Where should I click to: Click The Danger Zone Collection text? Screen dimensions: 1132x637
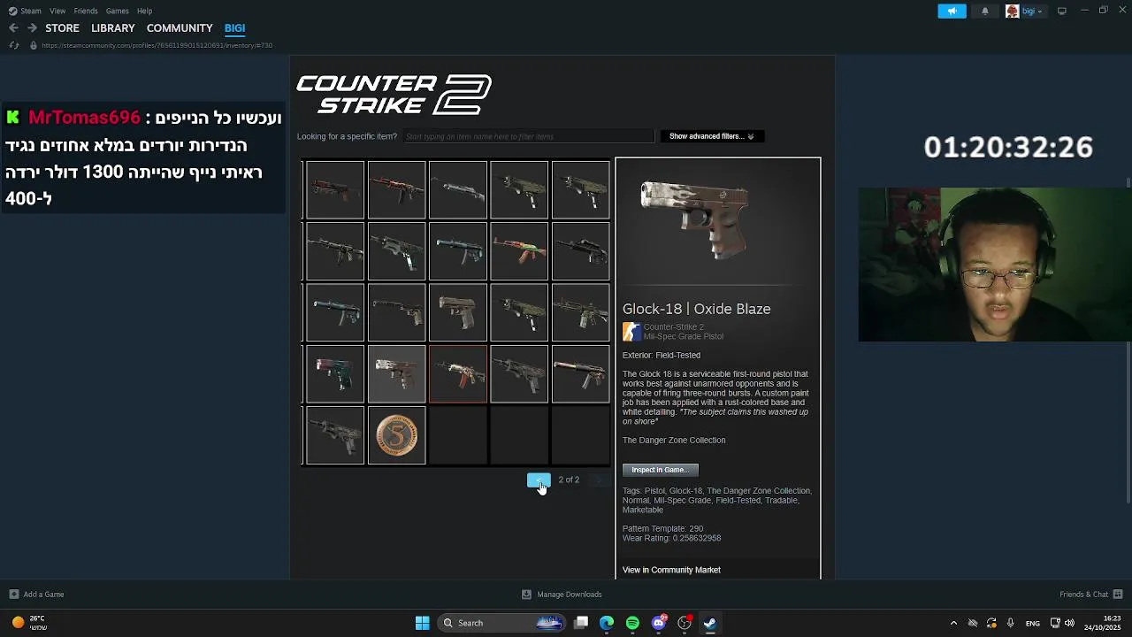coord(674,441)
